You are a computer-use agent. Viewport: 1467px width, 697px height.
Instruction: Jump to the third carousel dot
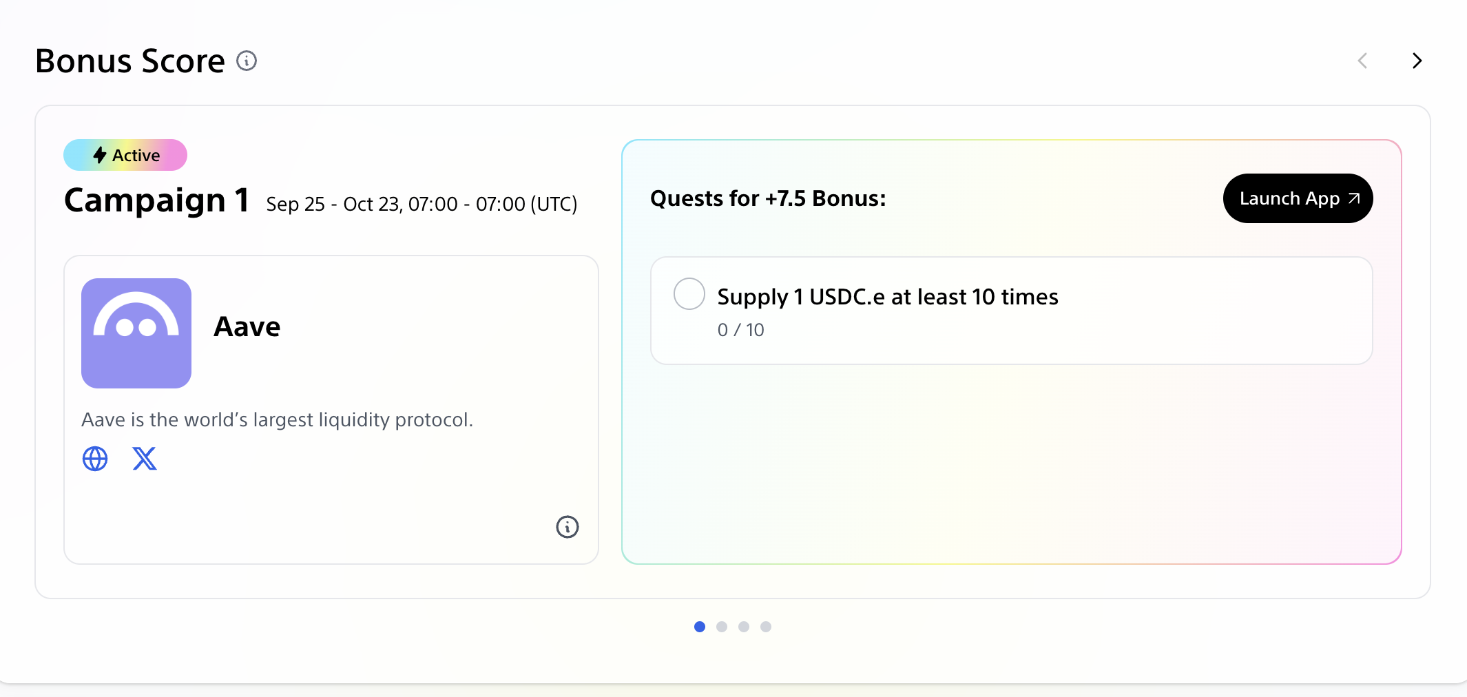(x=744, y=627)
